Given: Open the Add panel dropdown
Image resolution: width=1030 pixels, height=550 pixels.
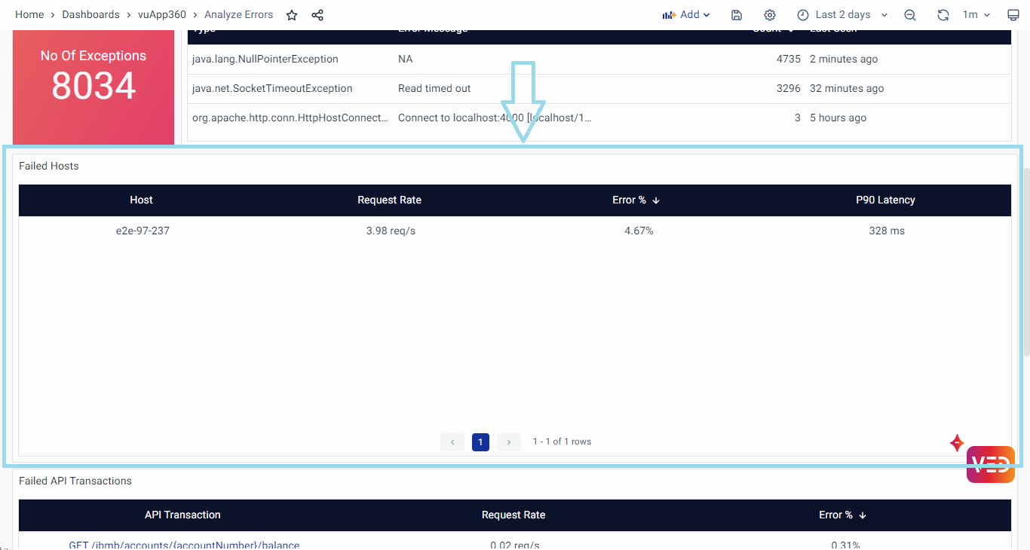Looking at the screenshot, I should (686, 15).
